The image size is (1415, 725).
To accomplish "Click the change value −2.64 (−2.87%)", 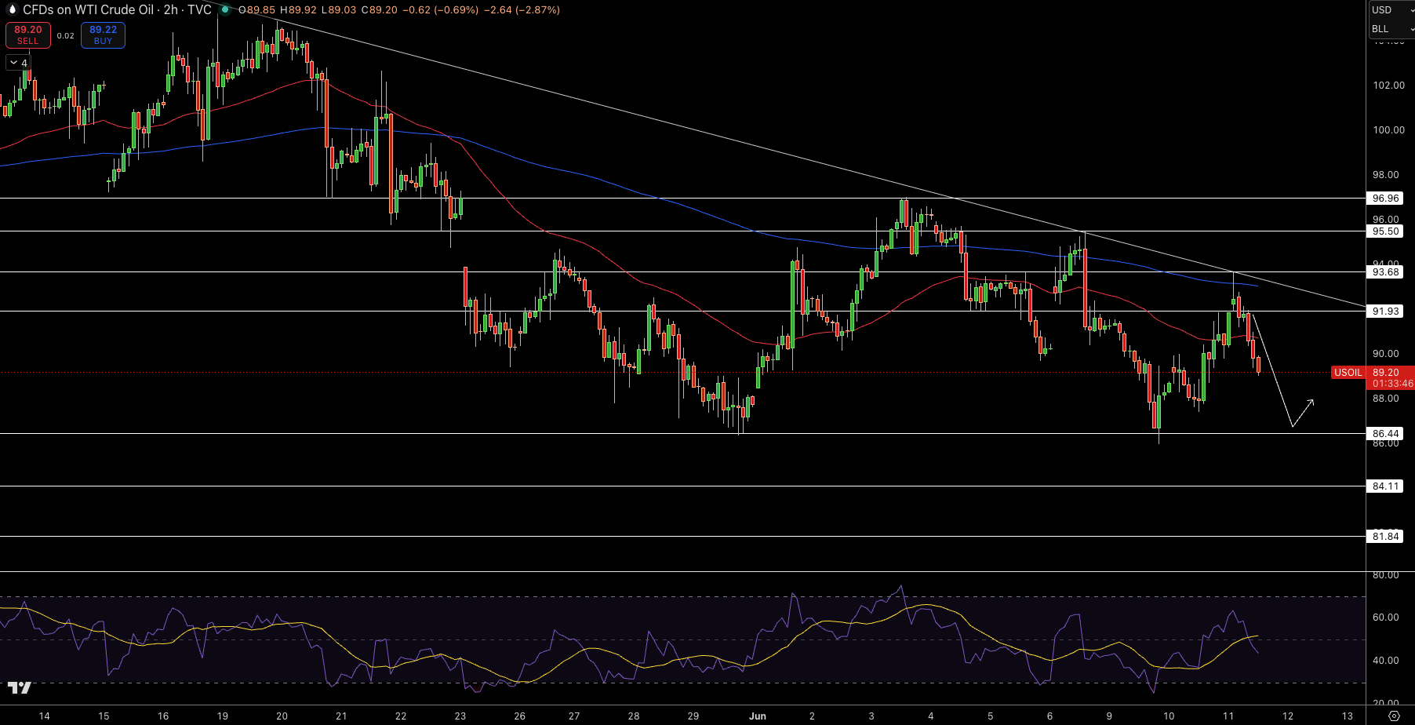I will pos(521,10).
